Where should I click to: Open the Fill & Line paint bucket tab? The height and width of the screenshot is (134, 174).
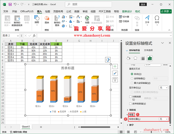point(128,58)
